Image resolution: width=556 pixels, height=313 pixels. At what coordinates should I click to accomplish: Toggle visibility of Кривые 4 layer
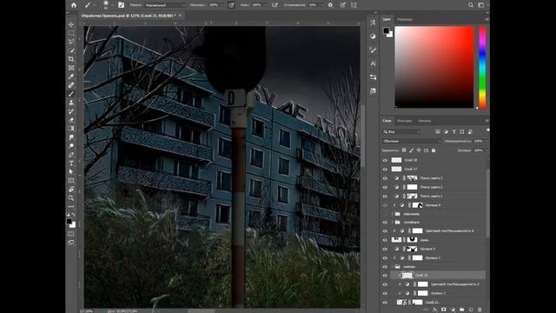(x=385, y=205)
